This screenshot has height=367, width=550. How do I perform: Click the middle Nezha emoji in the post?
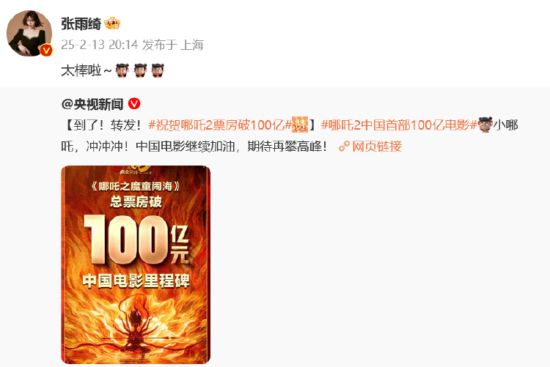[x=140, y=70]
